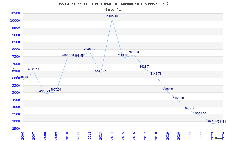Click the x-axis year 2019

click(168, 136)
